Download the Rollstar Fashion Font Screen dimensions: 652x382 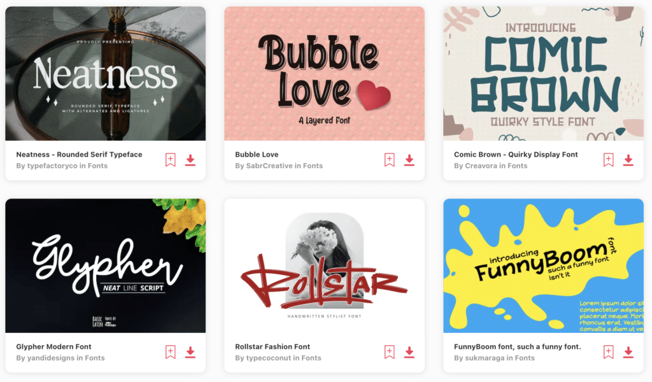(409, 352)
